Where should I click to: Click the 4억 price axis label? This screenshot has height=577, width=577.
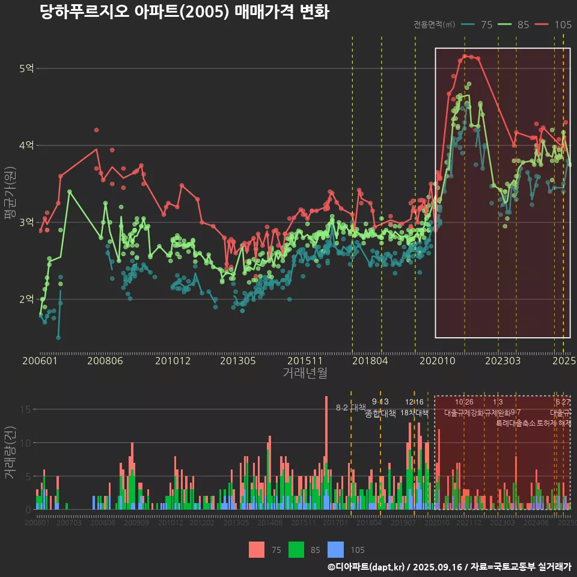point(26,145)
